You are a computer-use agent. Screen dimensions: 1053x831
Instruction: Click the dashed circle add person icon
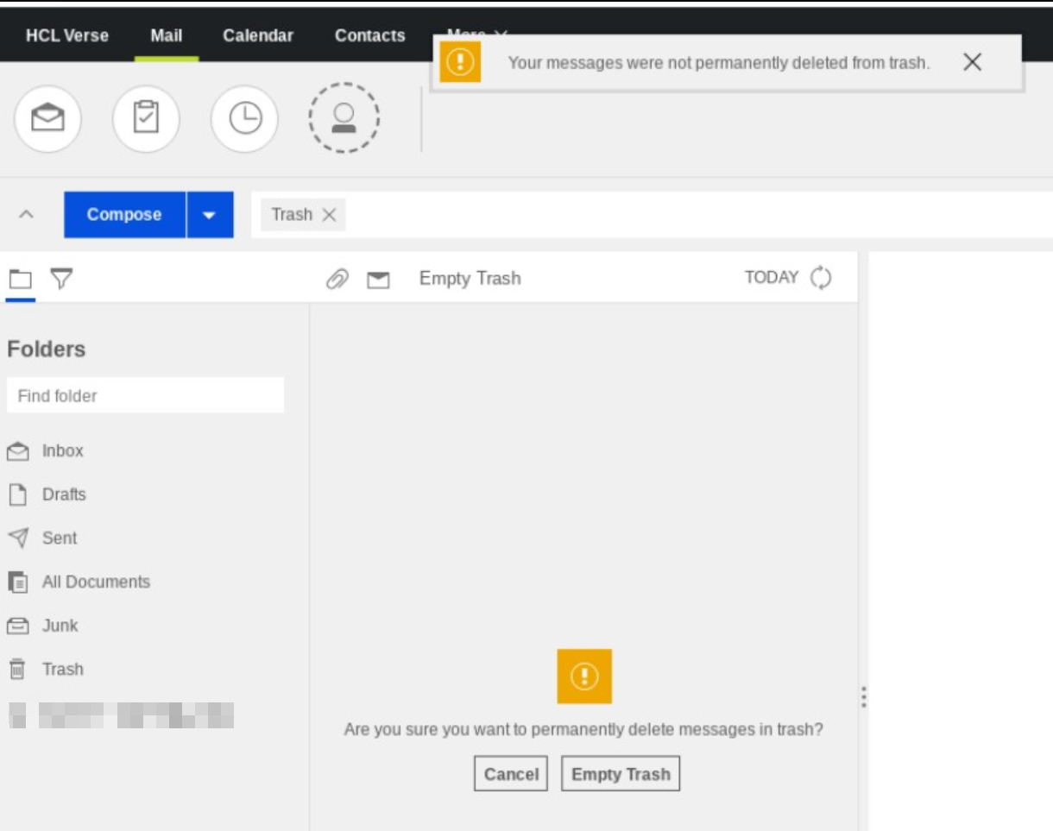click(x=344, y=118)
